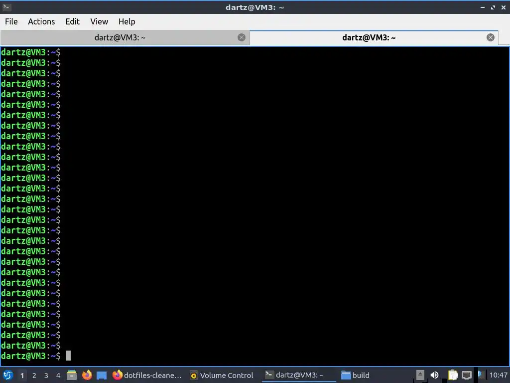The width and height of the screenshot is (510, 383).
Task: Switch to workspace 2
Action: (34, 376)
